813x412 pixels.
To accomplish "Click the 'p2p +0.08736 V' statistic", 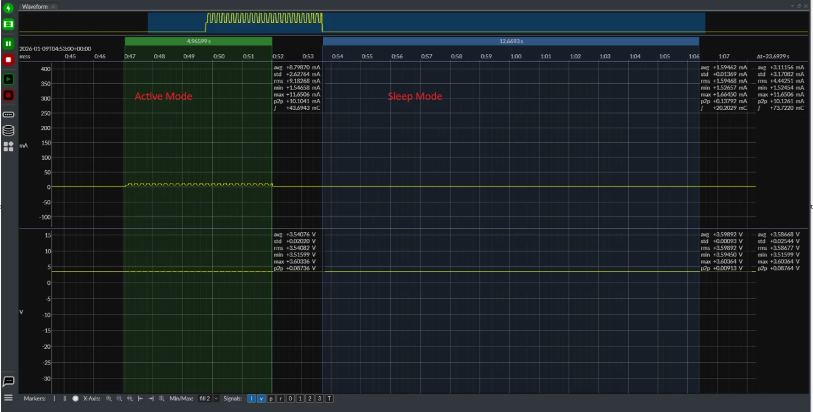I will [x=295, y=268].
